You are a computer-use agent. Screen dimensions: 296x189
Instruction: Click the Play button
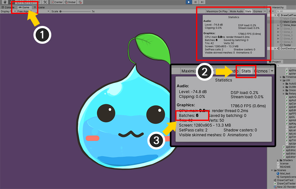point(189,2)
